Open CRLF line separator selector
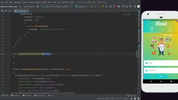The width and height of the screenshot is (178, 100). pos(112,99)
